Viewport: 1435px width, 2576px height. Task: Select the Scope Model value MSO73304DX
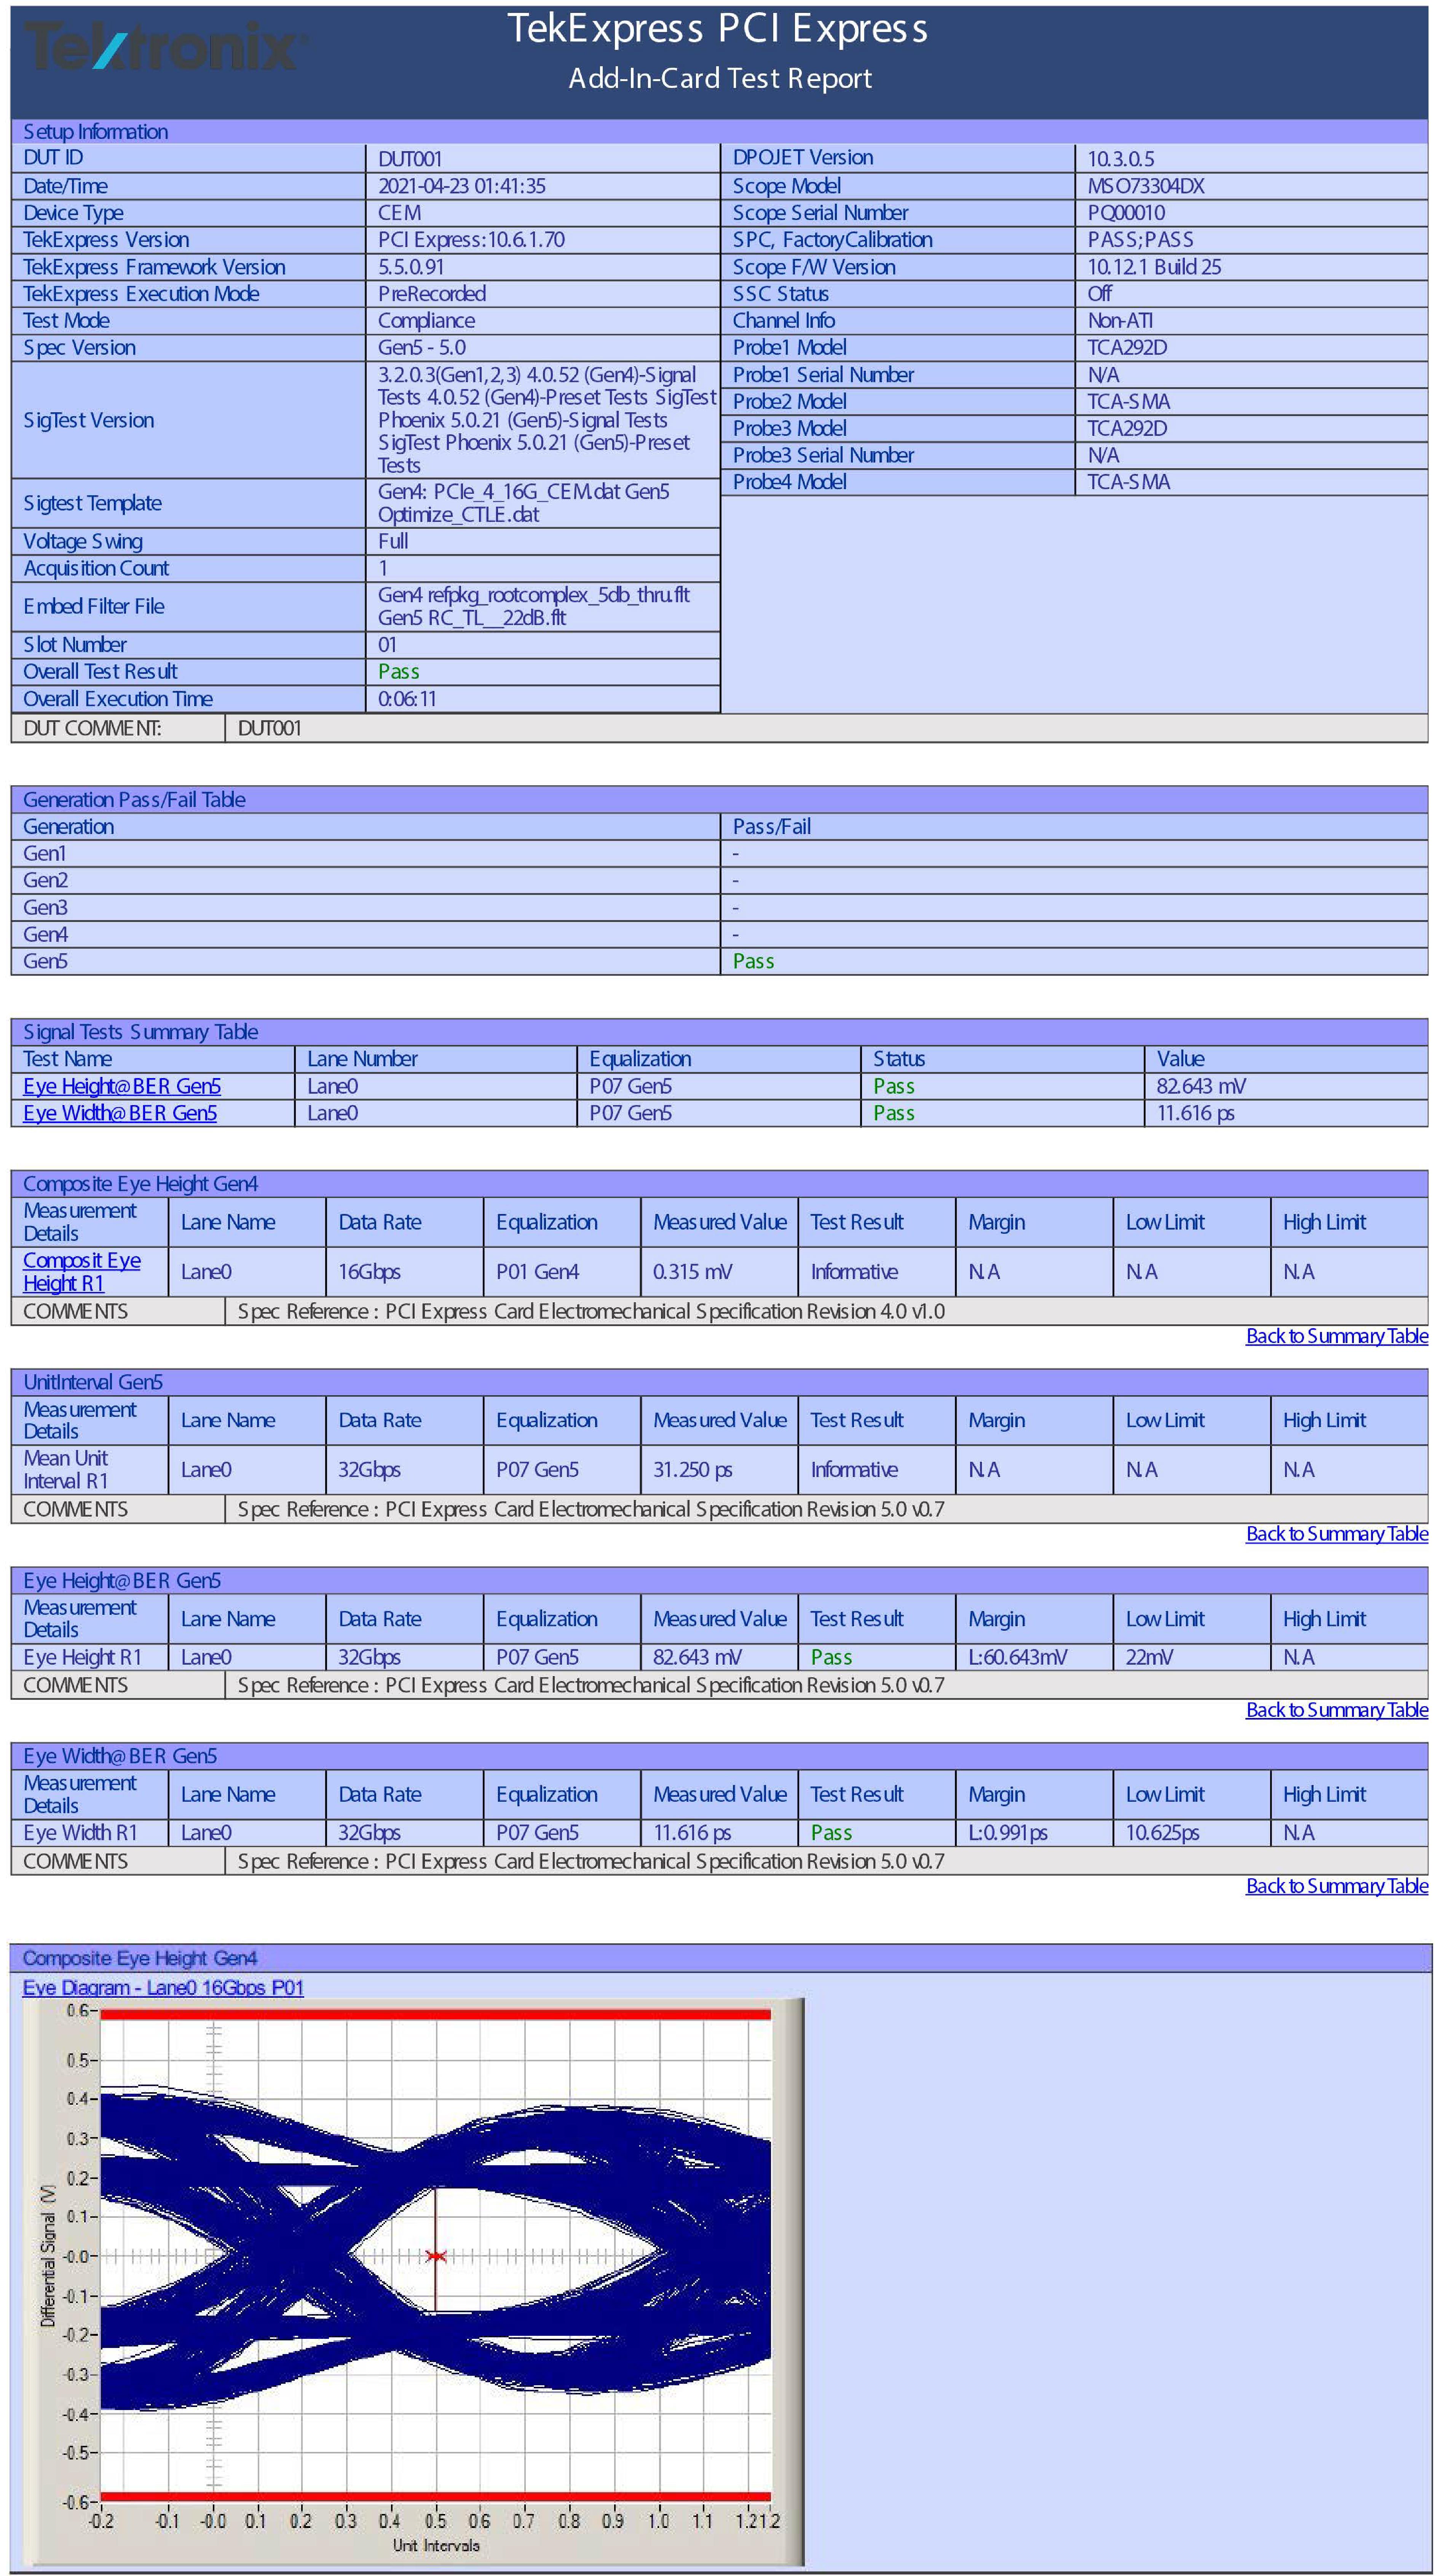click(1146, 186)
